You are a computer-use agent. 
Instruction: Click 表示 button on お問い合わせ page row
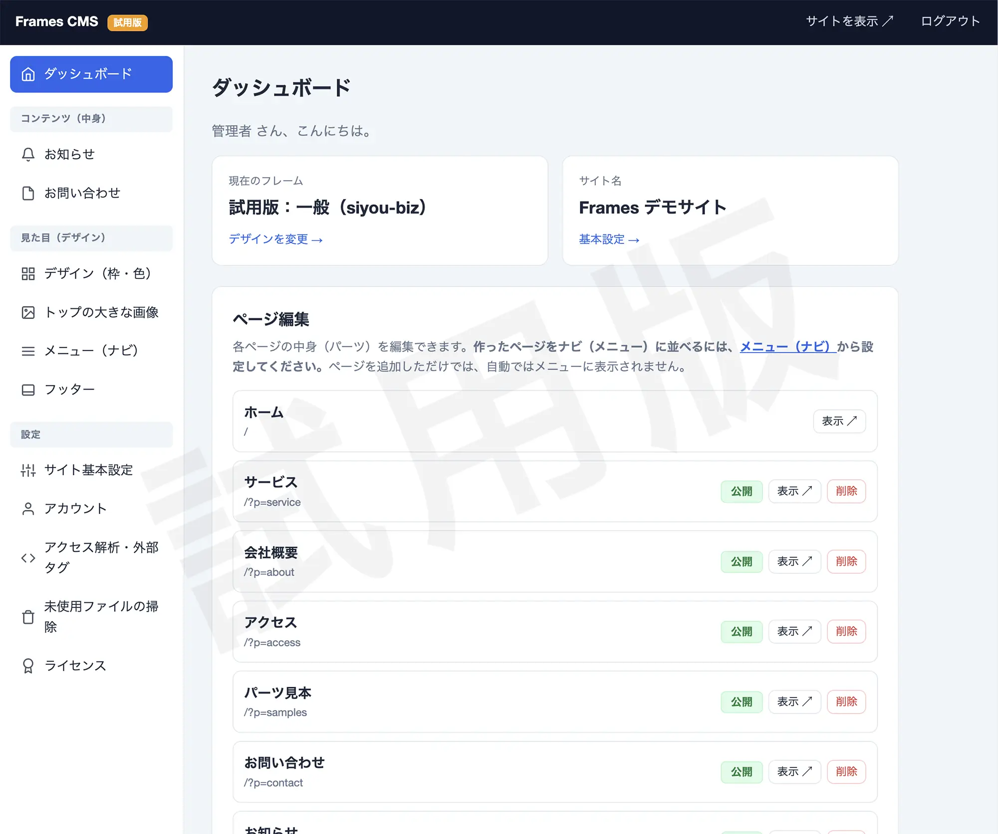pos(794,772)
